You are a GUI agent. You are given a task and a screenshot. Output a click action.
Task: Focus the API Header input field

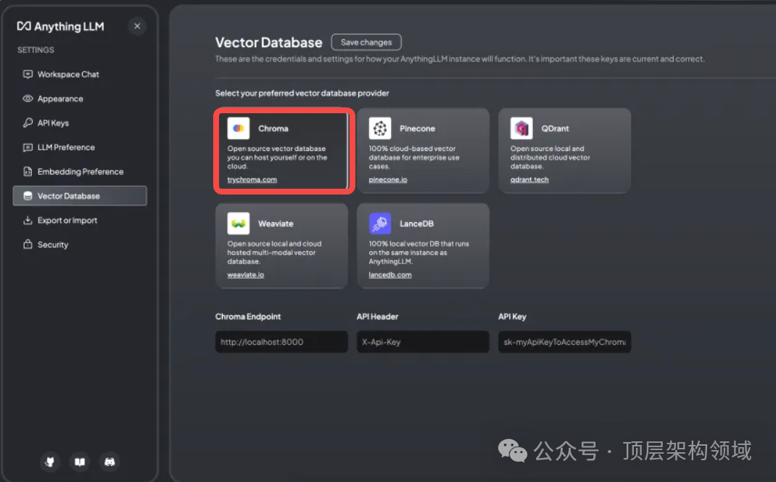click(x=423, y=342)
